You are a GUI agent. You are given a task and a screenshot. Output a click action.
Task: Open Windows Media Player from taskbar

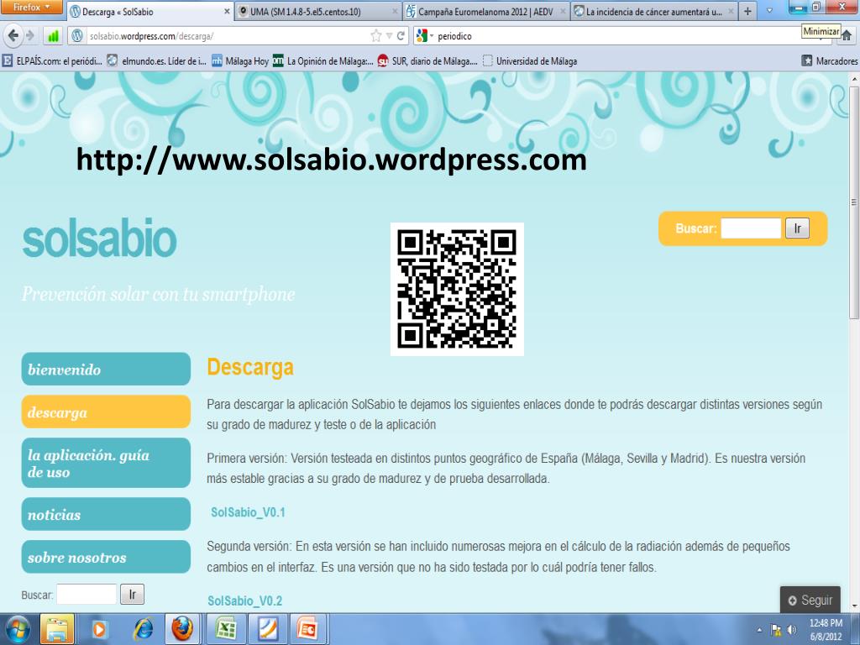99,629
